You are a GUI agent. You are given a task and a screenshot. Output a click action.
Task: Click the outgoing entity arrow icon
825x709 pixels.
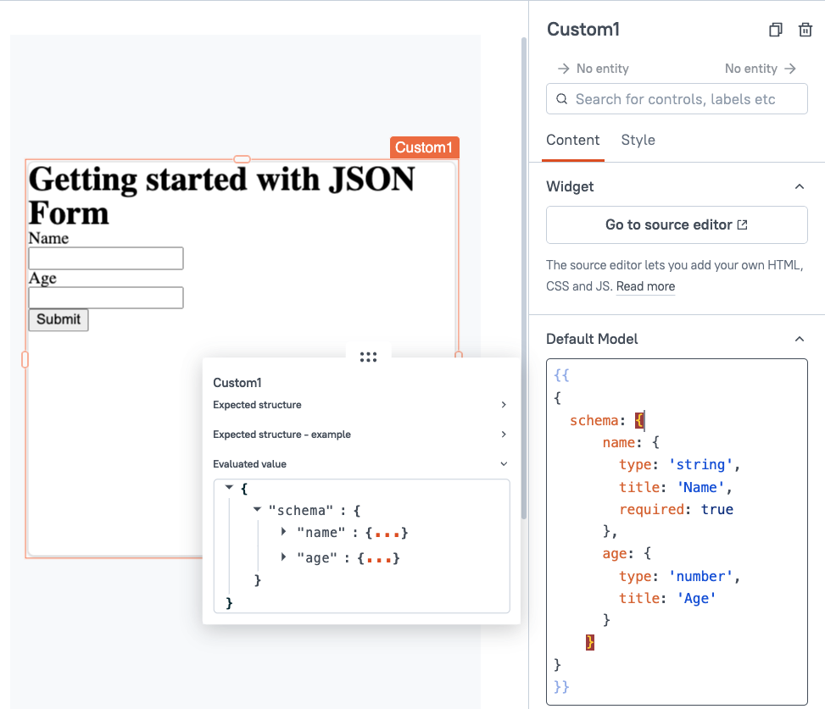point(790,69)
